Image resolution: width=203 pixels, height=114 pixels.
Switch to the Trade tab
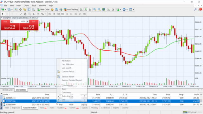(x=7, y=108)
